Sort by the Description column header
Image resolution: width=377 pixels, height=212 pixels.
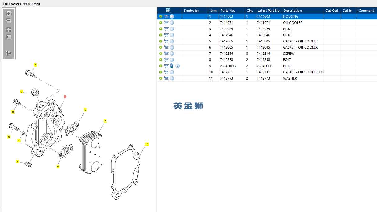click(x=303, y=11)
